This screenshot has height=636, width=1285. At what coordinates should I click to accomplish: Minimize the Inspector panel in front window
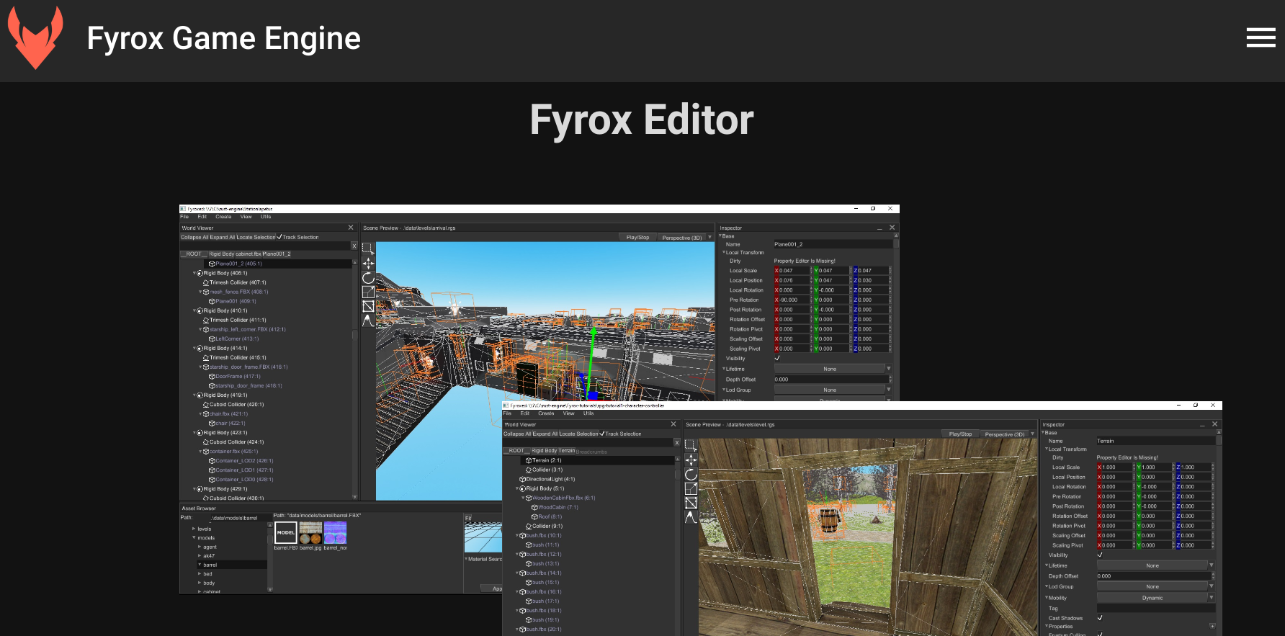tap(1202, 425)
